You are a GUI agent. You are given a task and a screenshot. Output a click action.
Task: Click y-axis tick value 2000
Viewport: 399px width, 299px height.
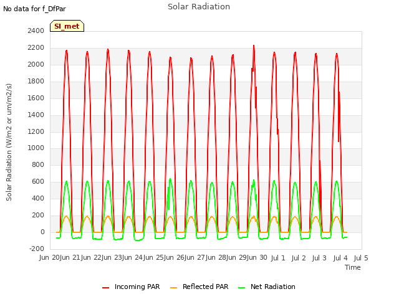[x=36, y=64]
